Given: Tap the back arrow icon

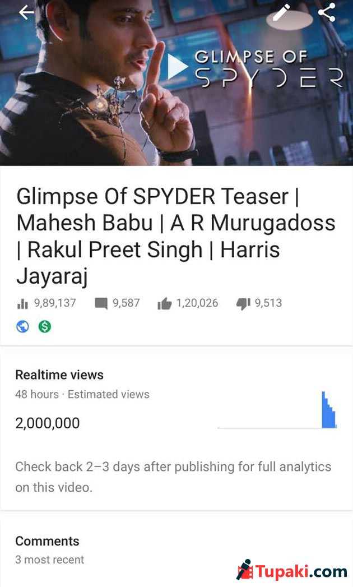Looking at the screenshot, I should tap(26, 13).
